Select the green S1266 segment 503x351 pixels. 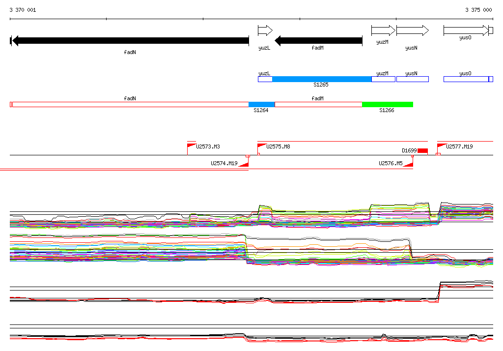point(388,104)
